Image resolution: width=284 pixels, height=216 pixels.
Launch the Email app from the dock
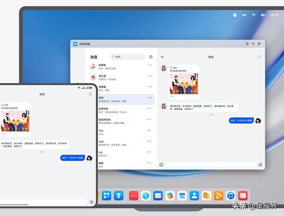[x=158, y=196]
